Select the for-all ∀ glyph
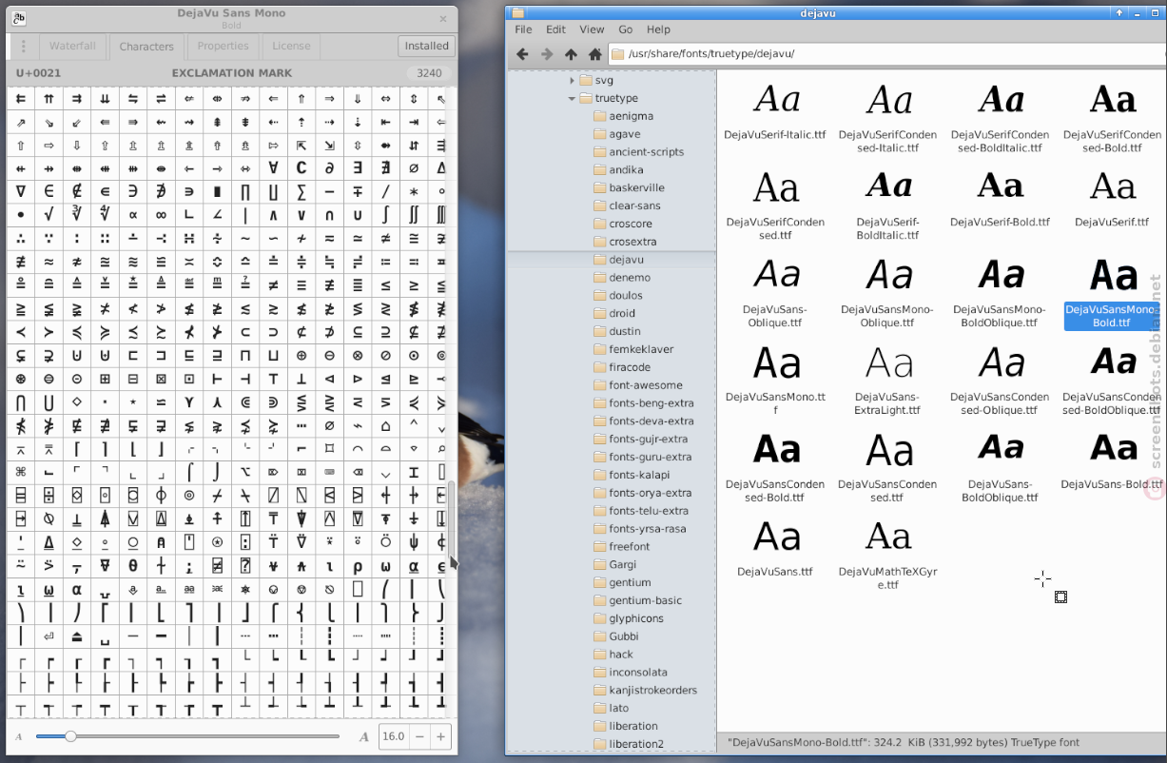This screenshot has height=763, width=1167. [x=273, y=167]
